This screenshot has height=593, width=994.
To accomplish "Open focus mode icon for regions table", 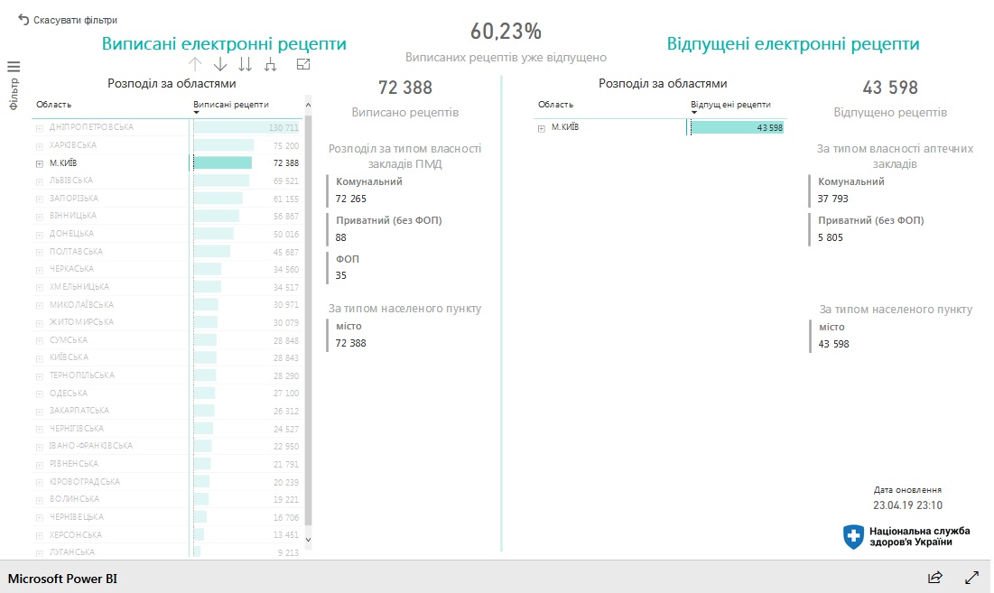I will tap(303, 64).
